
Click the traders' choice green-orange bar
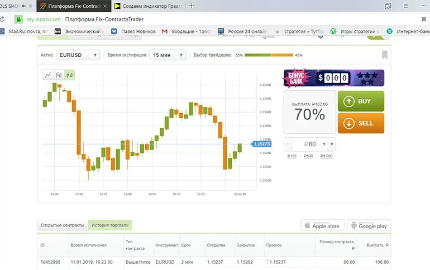pyautogui.click(x=269, y=55)
